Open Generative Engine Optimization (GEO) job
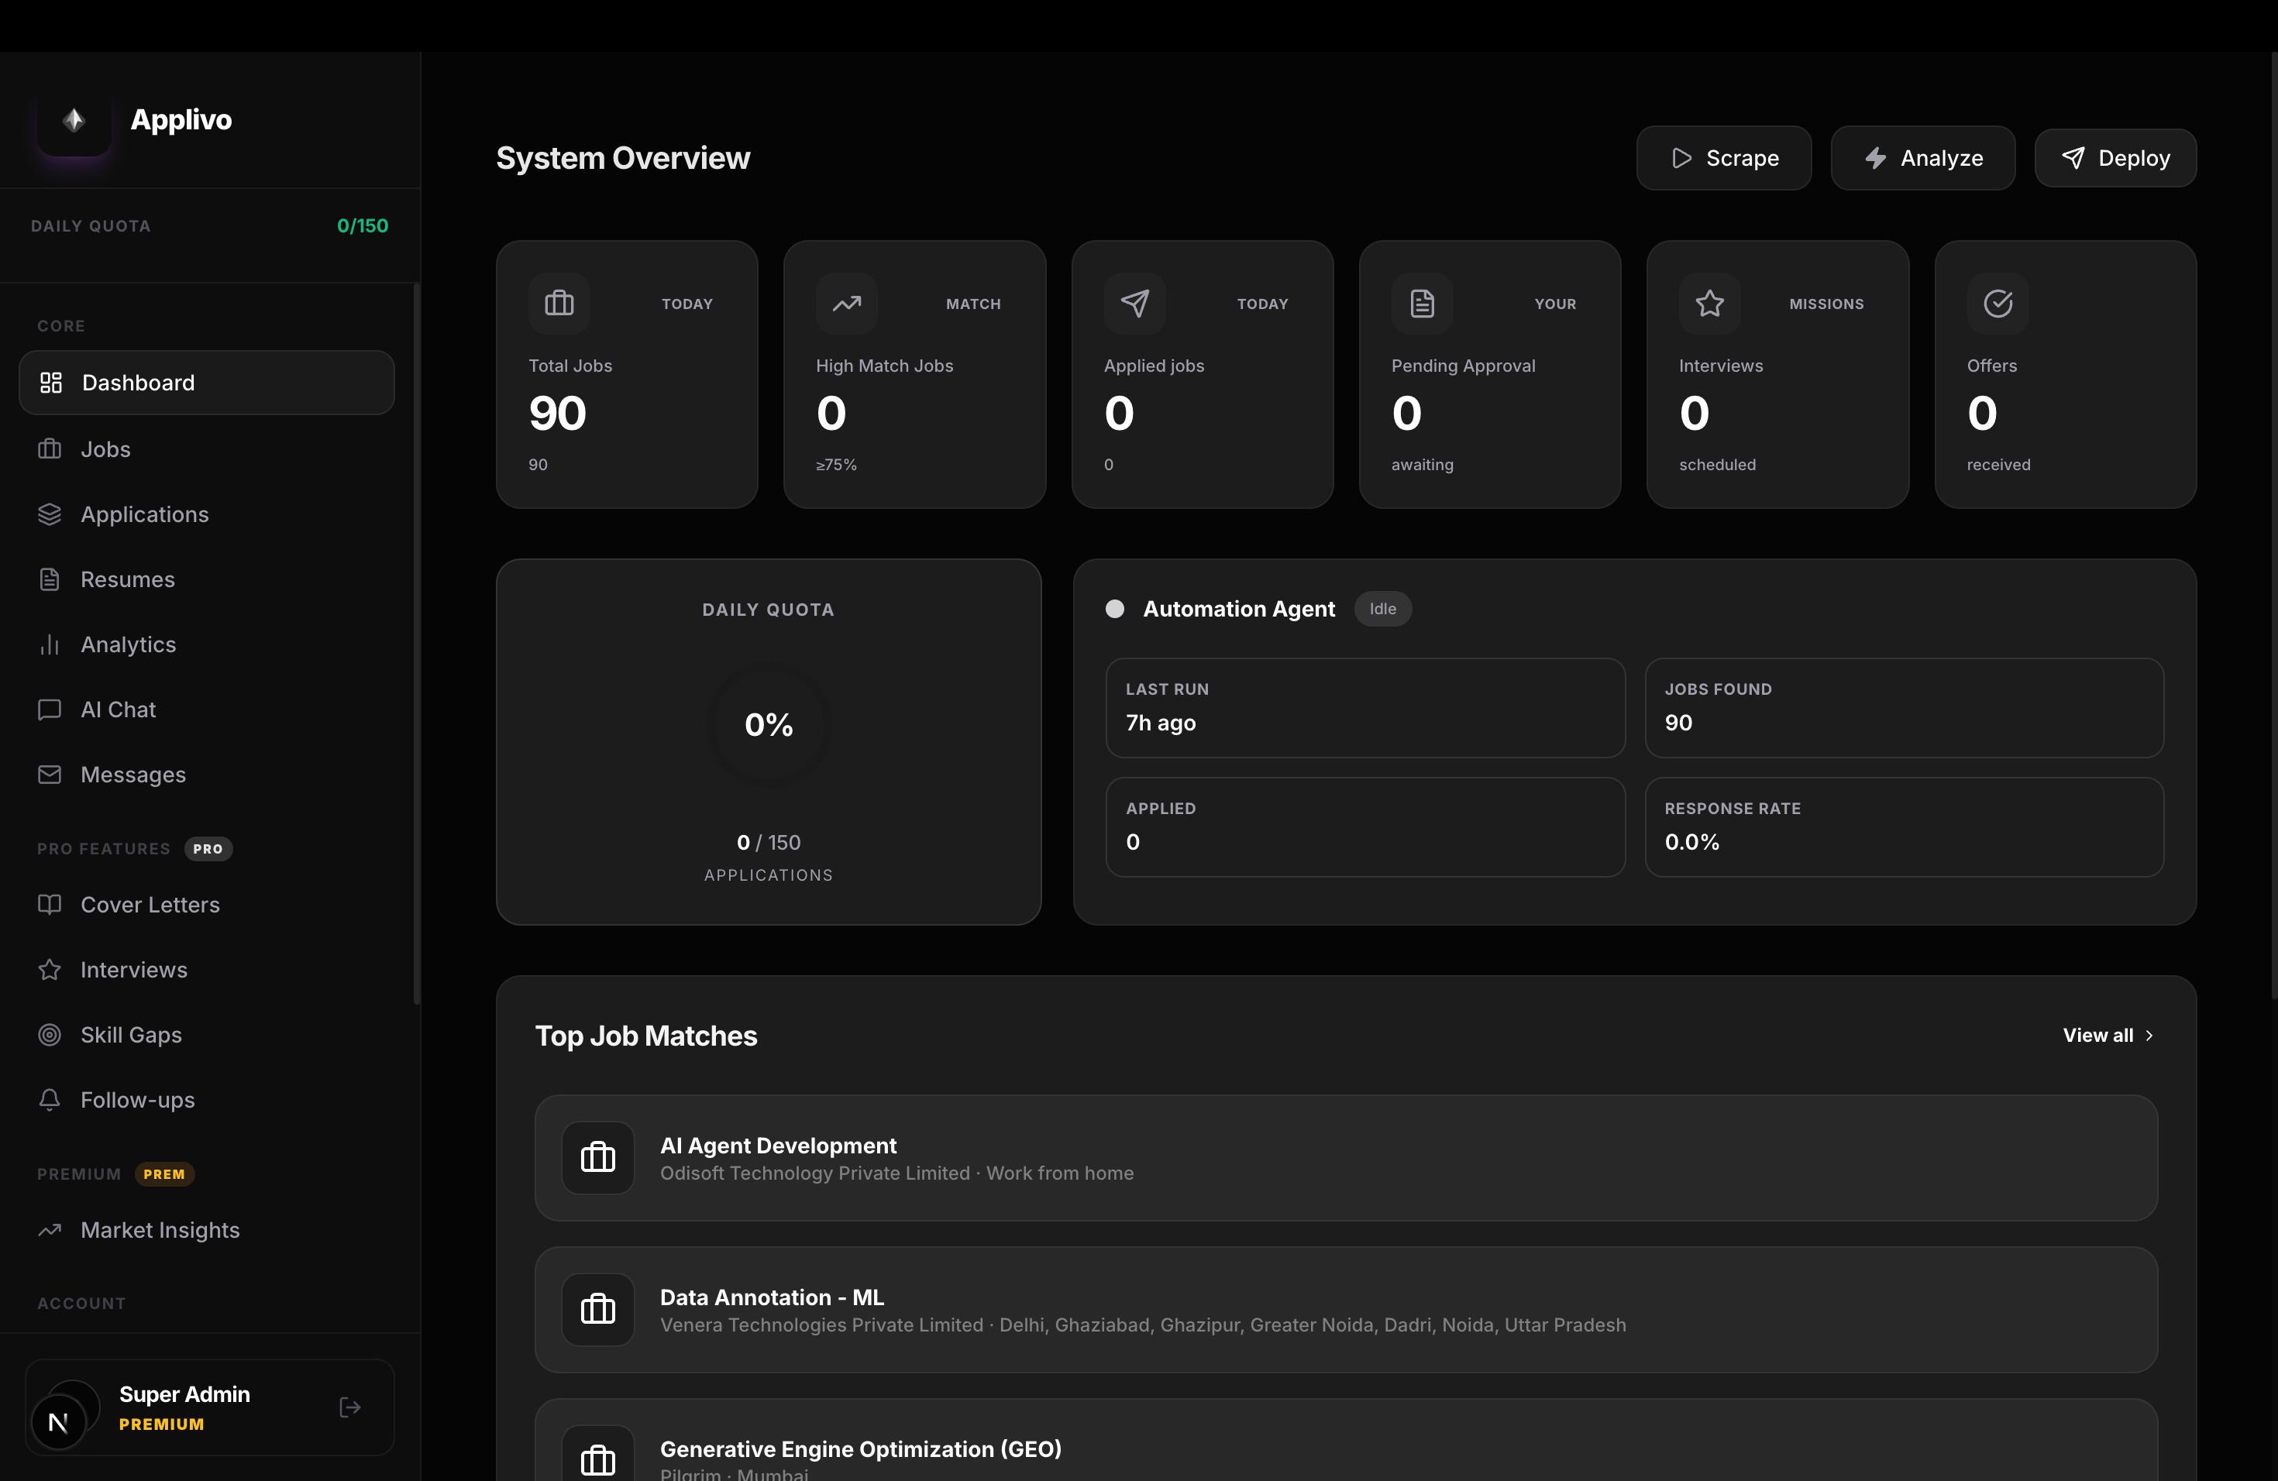This screenshot has height=1481, width=2278. point(1346,1440)
